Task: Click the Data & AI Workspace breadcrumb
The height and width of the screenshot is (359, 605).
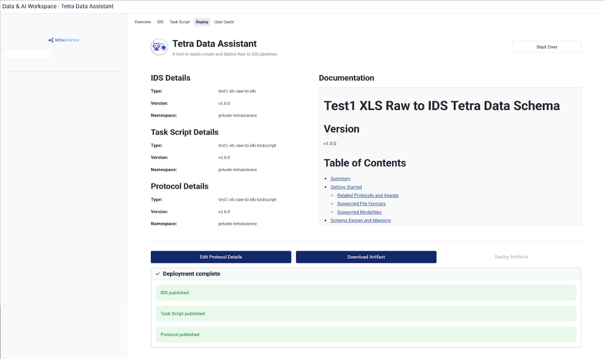Action: point(29,7)
